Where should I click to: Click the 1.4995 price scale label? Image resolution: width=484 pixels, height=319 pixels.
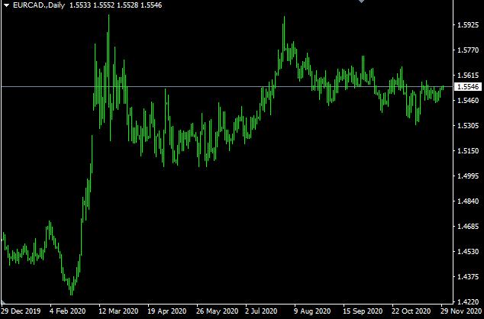coord(468,176)
